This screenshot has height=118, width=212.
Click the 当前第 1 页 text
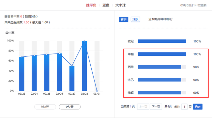coord(128,107)
